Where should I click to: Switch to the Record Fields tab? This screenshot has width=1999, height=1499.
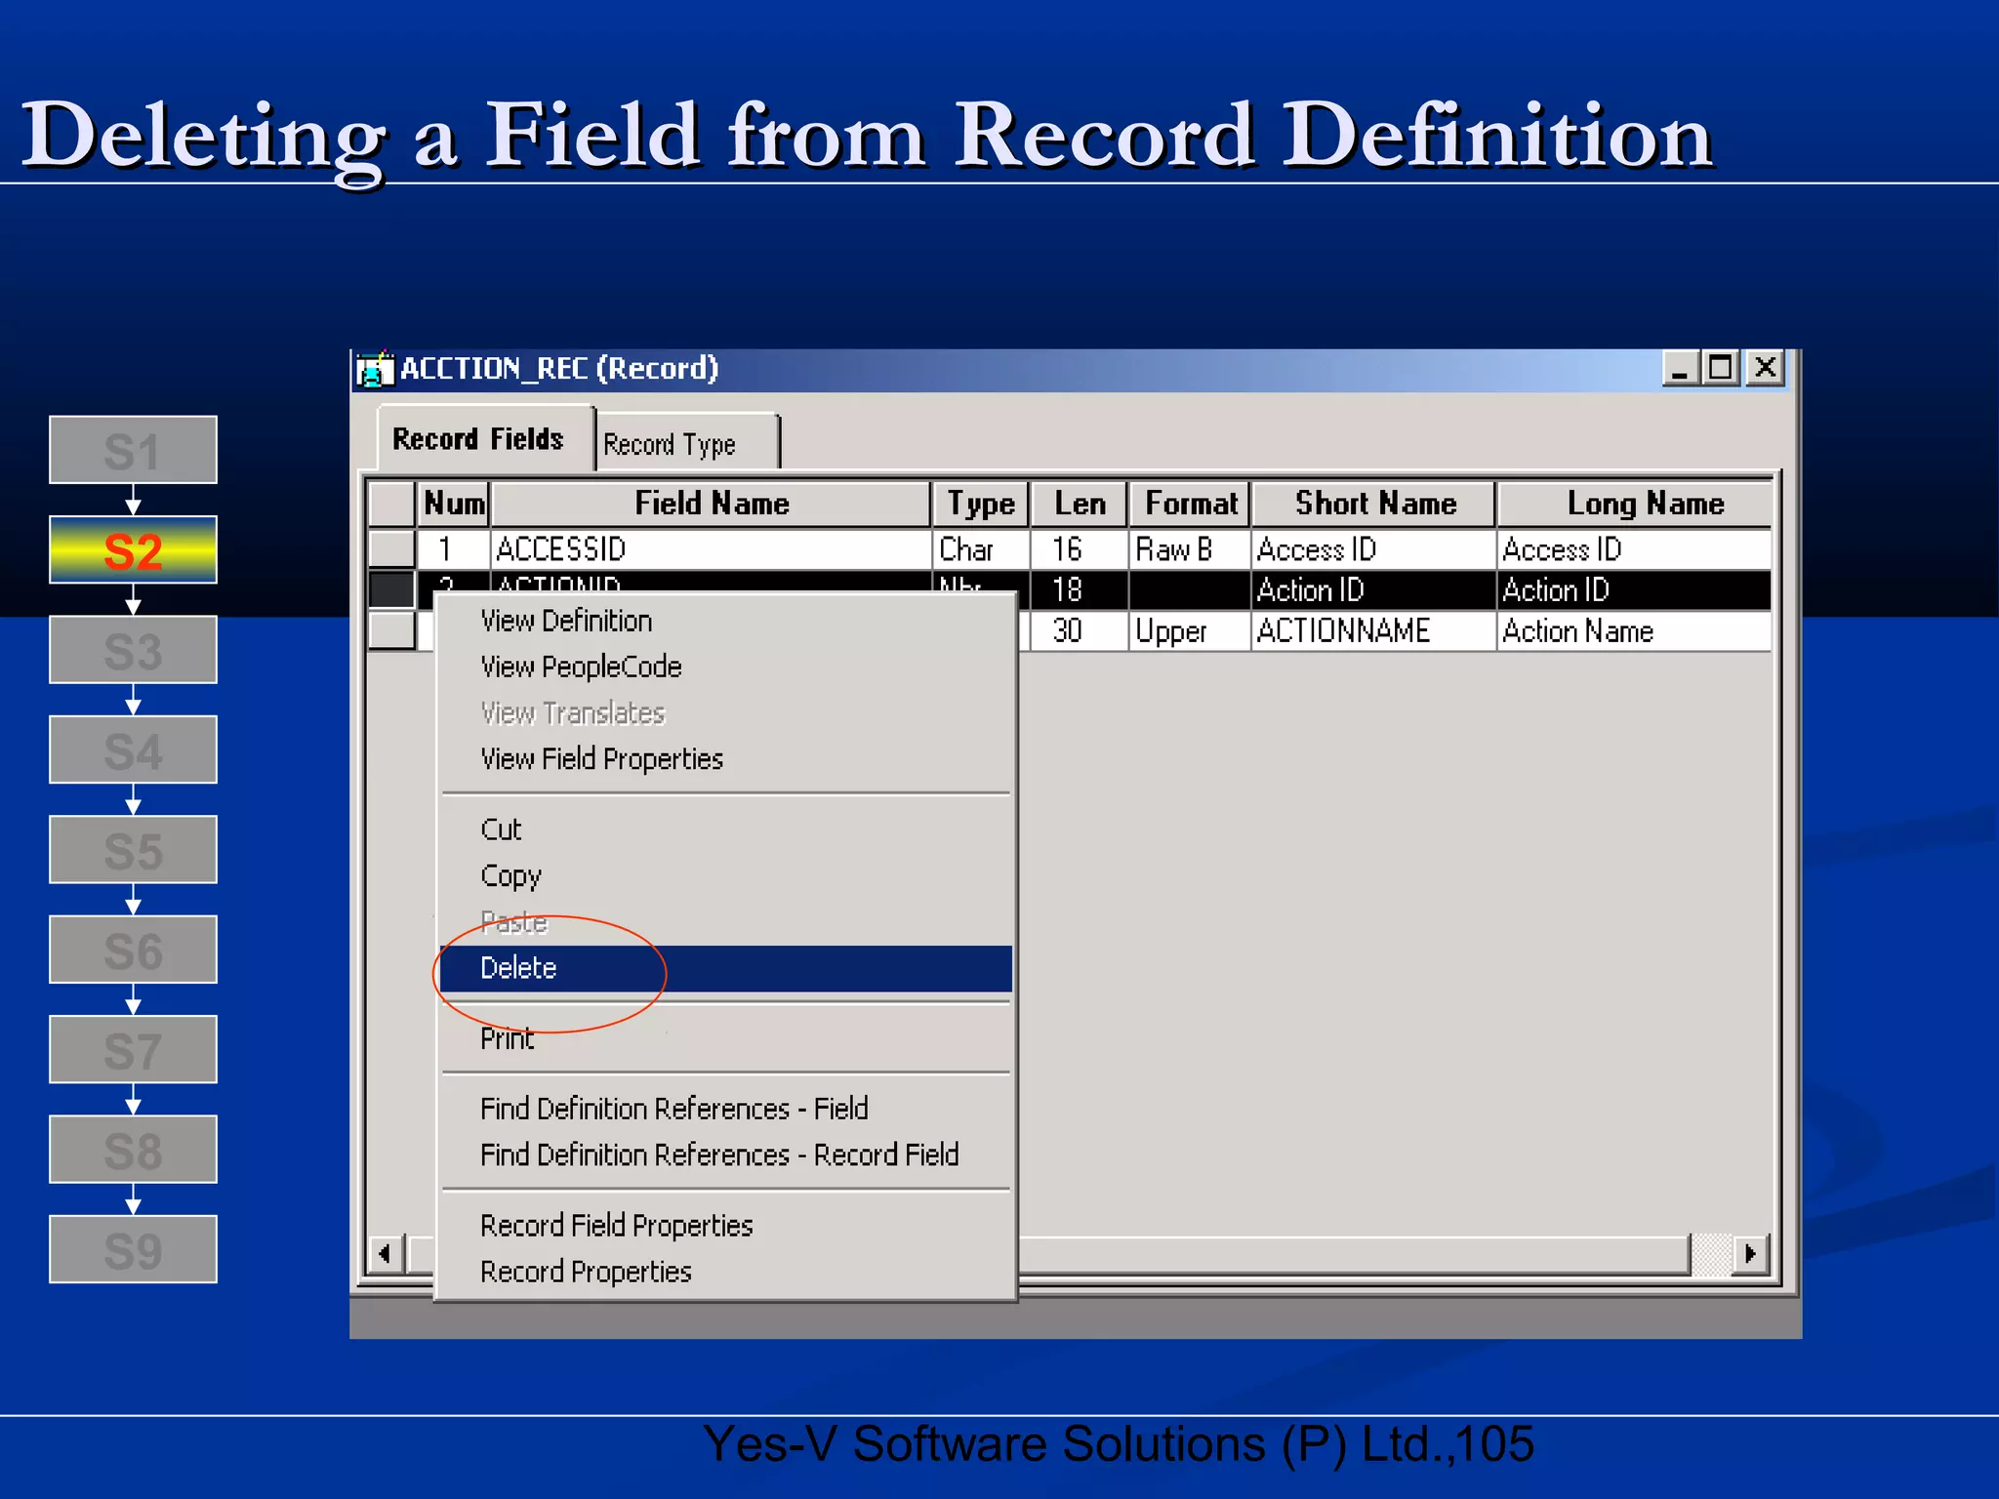(485, 439)
